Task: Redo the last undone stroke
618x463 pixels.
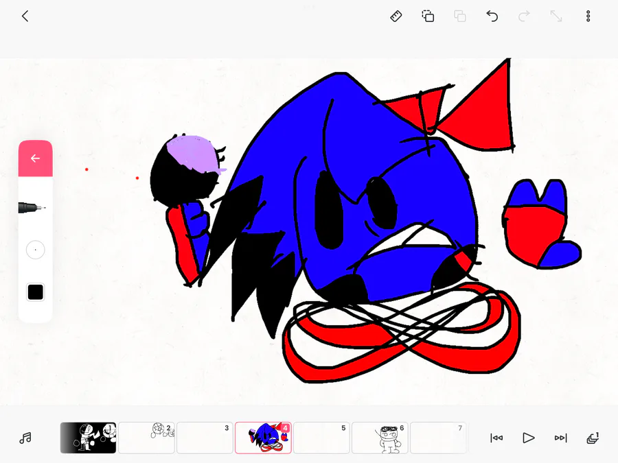Action: coord(524,16)
